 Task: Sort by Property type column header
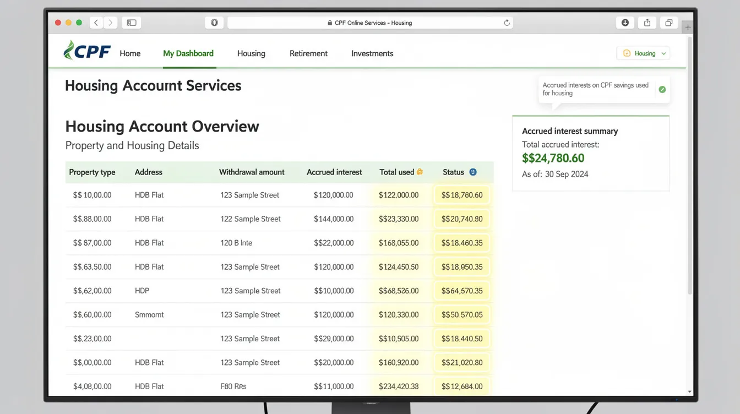click(92, 172)
